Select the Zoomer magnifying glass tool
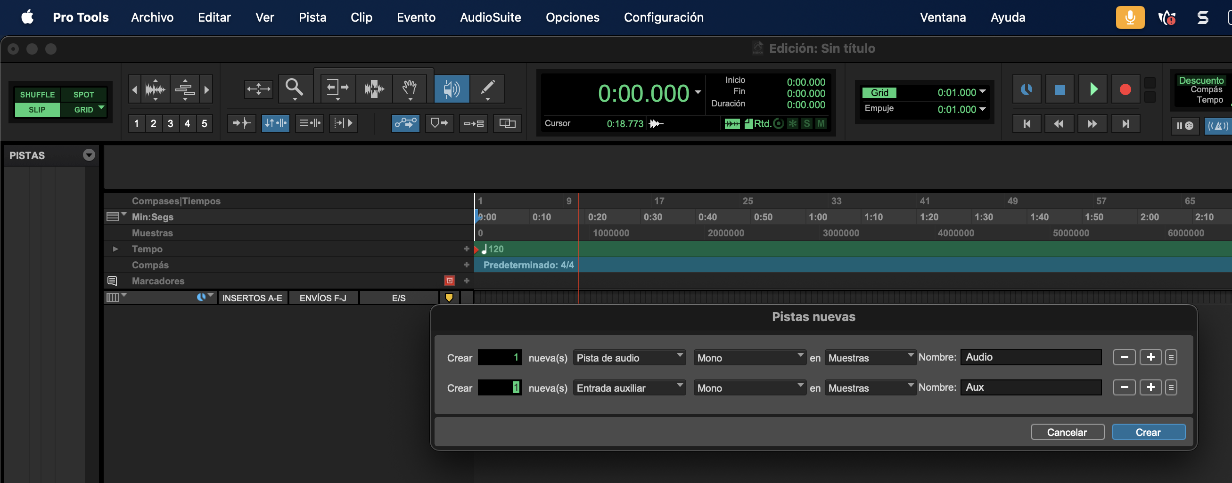Screen dimensions: 1232x483 coord(294,89)
